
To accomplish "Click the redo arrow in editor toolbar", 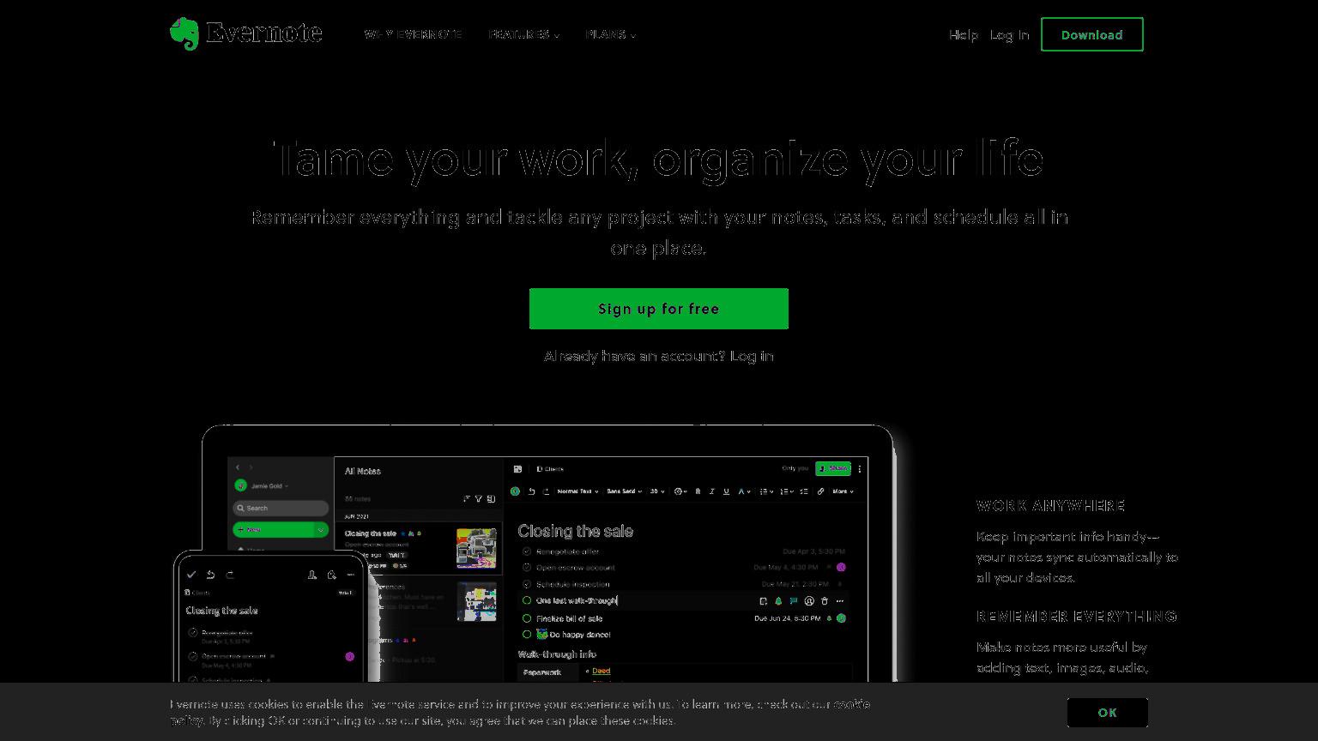I will click(x=546, y=491).
